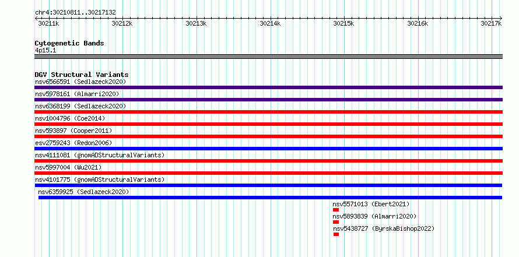Viewport: 519px width, 257px height.
Task: Click the chr4:30210811..30217132 coordinate text
Action: click(x=75, y=13)
